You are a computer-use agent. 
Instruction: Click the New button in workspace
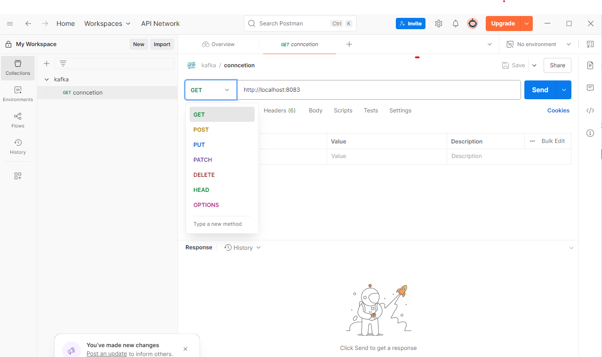click(139, 44)
